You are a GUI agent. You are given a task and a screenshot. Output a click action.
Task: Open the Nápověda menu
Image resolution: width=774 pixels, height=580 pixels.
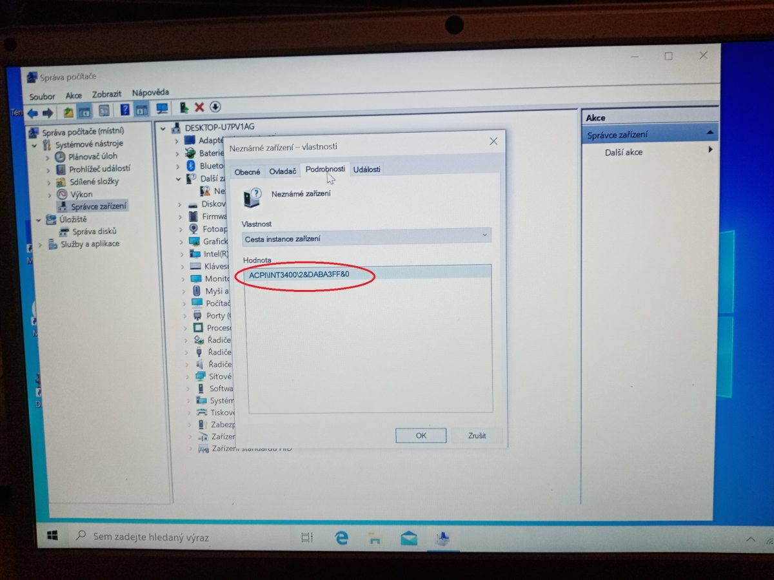pos(150,93)
